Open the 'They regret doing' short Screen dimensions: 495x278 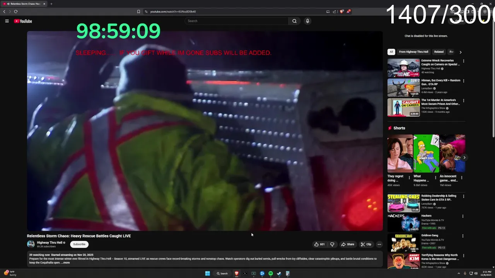click(x=400, y=153)
